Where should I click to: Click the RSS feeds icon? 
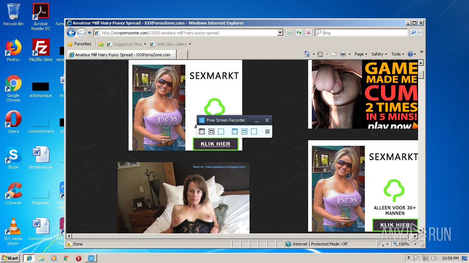[x=320, y=54]
